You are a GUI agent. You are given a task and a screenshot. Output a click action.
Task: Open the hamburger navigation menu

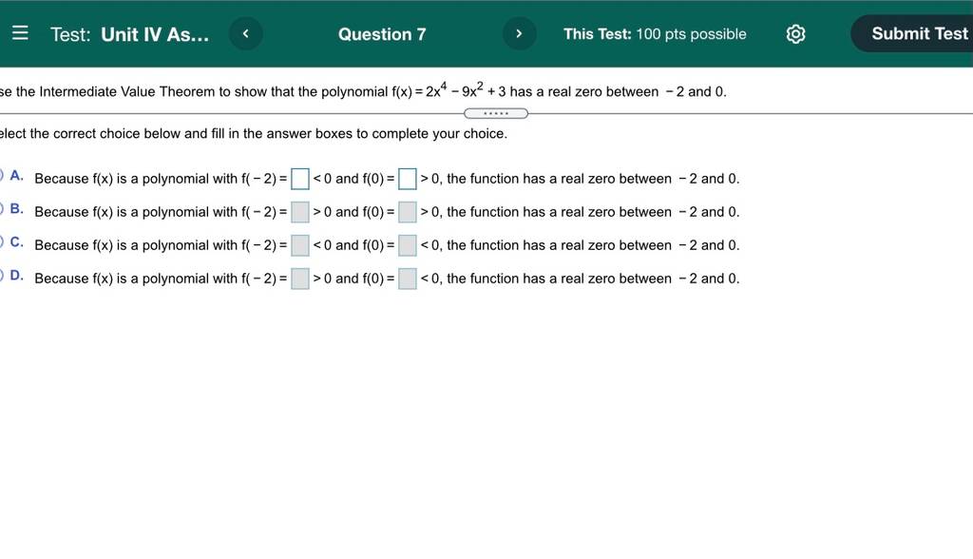[x=20, y=32]
